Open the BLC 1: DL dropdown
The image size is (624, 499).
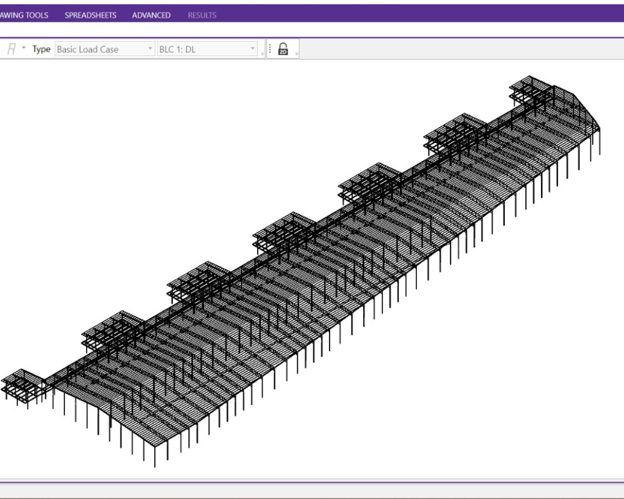coord(207,49)
